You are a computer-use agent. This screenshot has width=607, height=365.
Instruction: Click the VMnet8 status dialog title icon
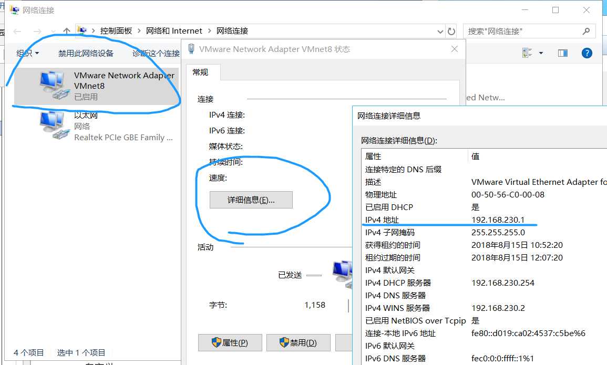click(191, 49)
